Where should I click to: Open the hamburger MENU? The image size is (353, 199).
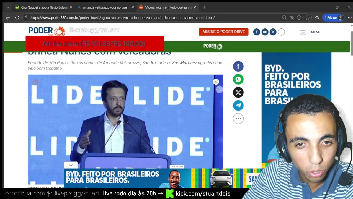coord(310,32)
